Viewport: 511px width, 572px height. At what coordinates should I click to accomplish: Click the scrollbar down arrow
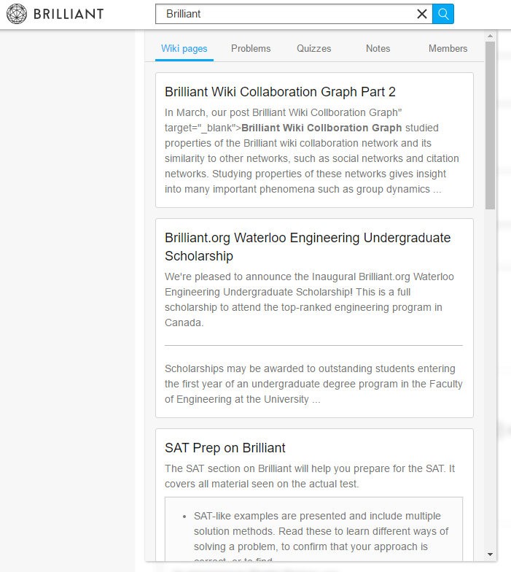(x=490, y=554)
